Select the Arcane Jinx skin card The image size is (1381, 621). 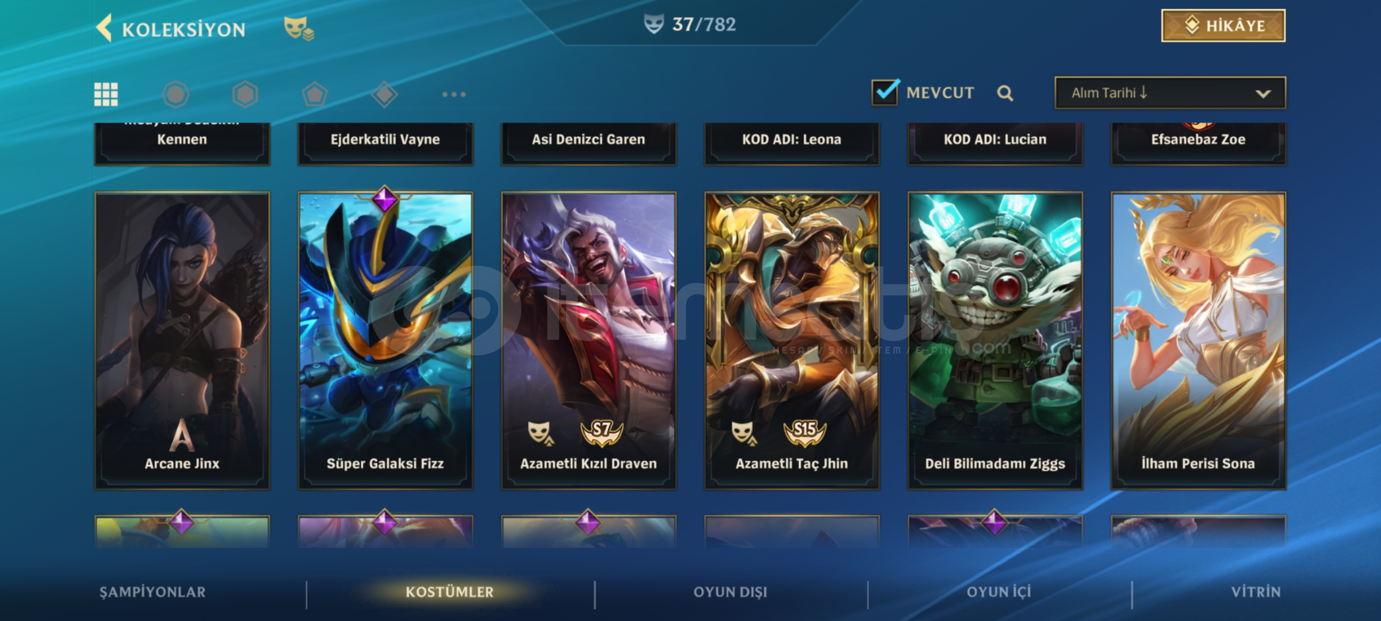coord(182,341)
